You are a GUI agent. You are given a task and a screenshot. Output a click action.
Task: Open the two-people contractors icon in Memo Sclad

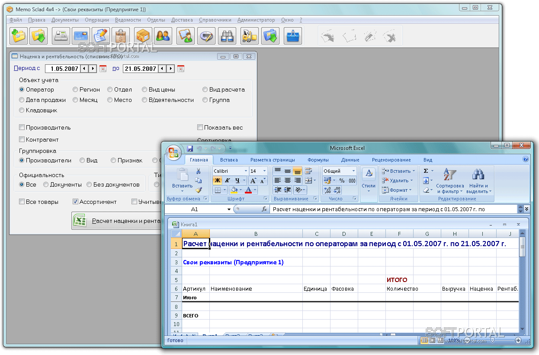coord(163,36)
